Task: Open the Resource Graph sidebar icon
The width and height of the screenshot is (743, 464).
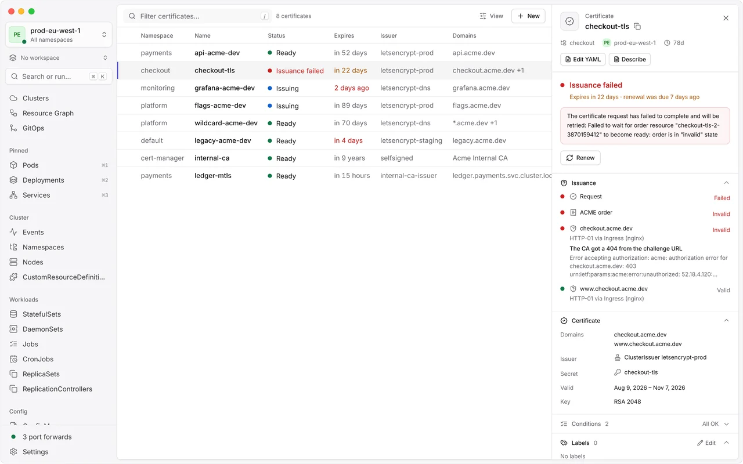Action: (13, 113)
